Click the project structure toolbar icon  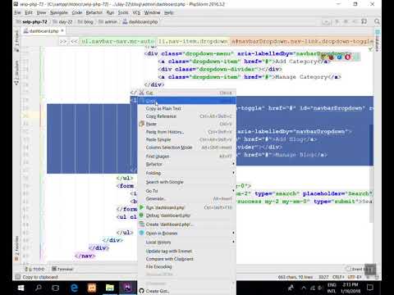364,21
